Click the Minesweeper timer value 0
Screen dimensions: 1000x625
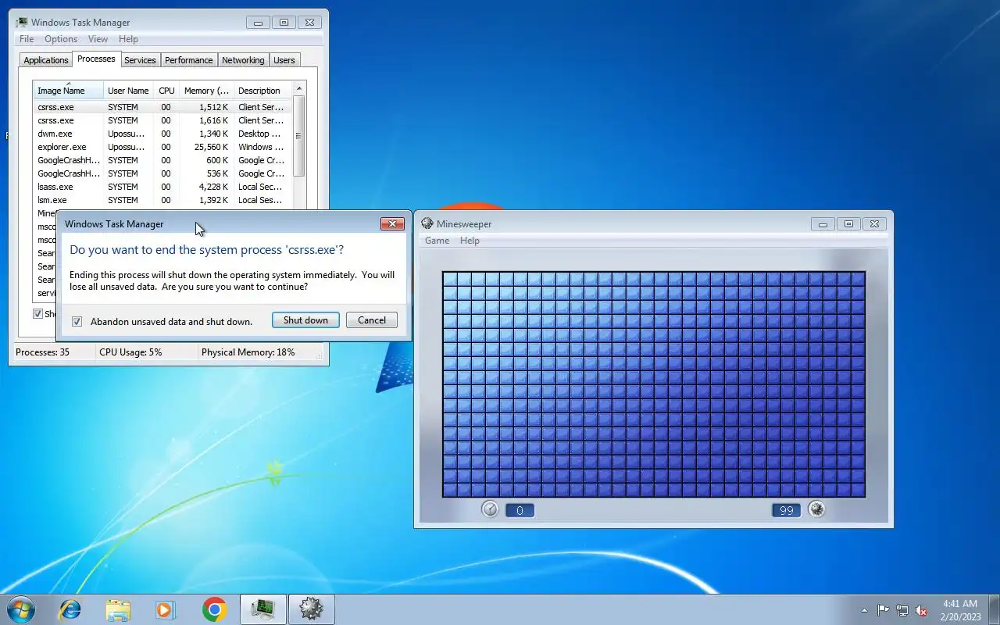(x=520, y=510)
